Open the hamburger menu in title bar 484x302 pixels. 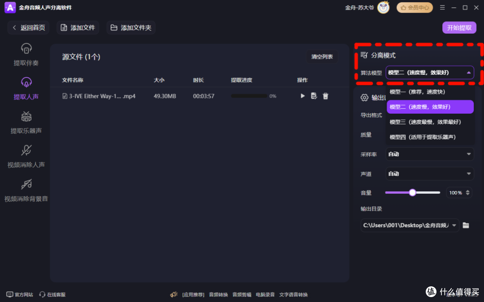(442, 8)
